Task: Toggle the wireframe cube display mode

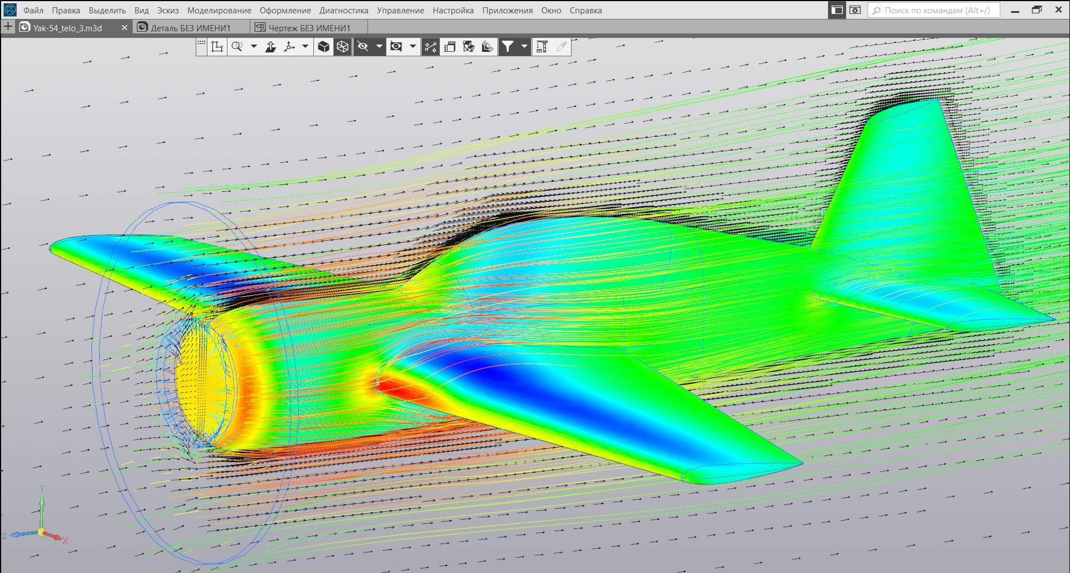Action: click(x=342, y=47)
